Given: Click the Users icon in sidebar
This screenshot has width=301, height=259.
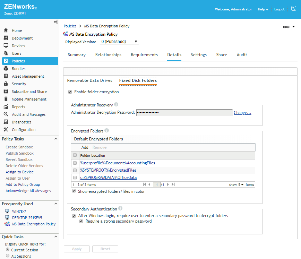Looking at the screenshot, I should click(6, 53).
